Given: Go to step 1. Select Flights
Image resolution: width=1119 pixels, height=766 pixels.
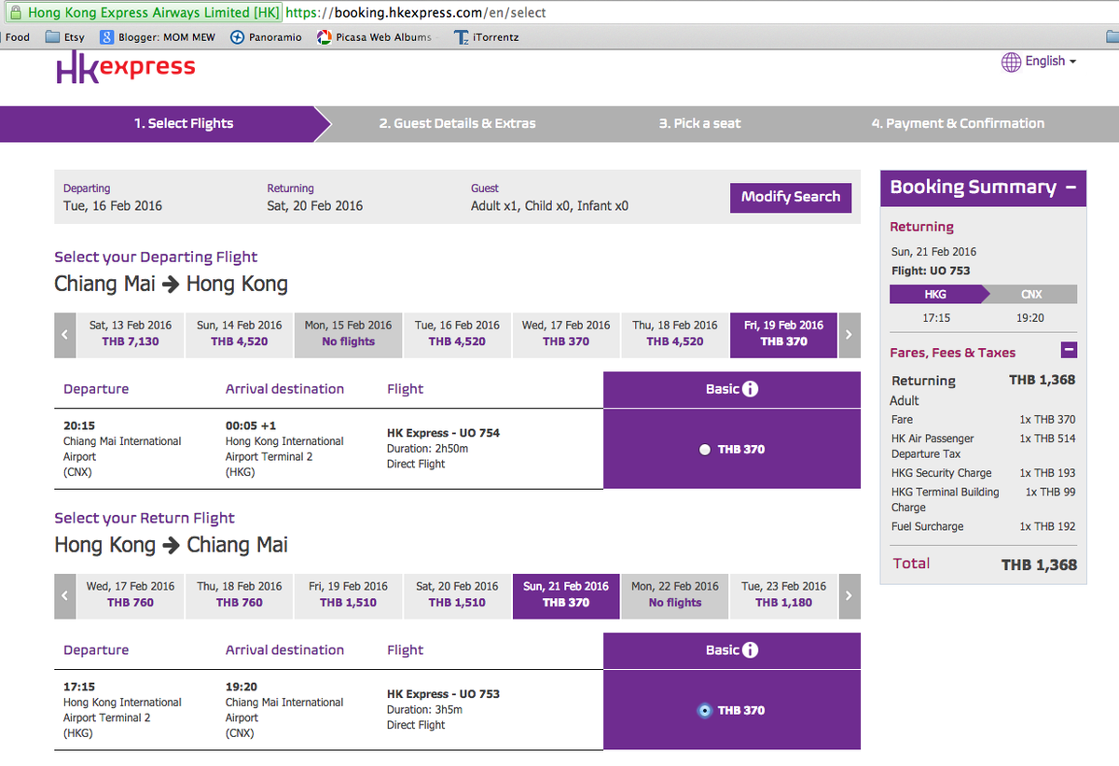Looking at the screenshot, I should [x=184, y=123].
